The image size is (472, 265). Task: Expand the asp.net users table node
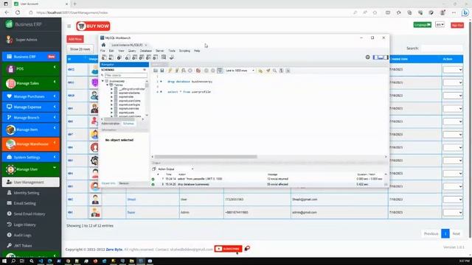pos(111,113)
